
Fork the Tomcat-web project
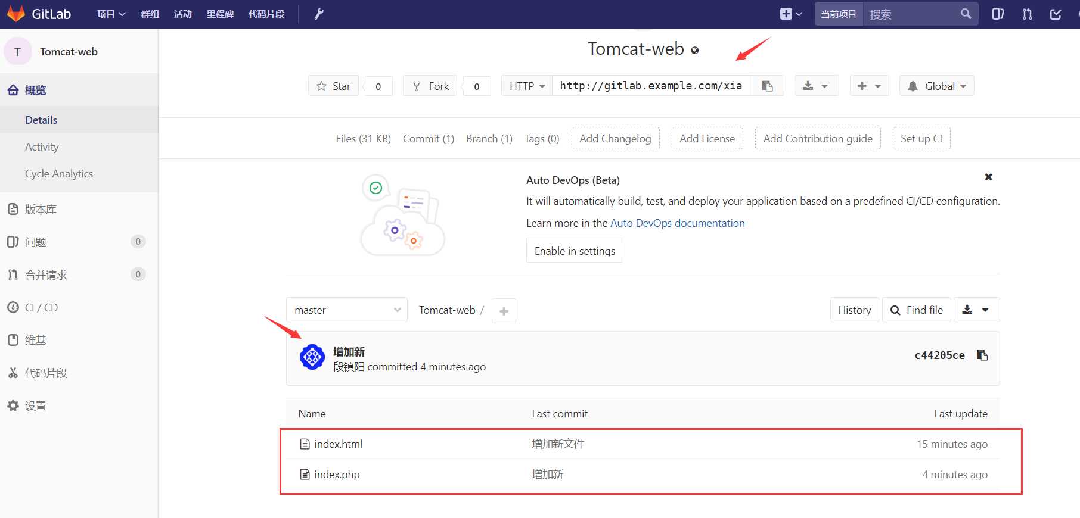(x=430, y=86)
